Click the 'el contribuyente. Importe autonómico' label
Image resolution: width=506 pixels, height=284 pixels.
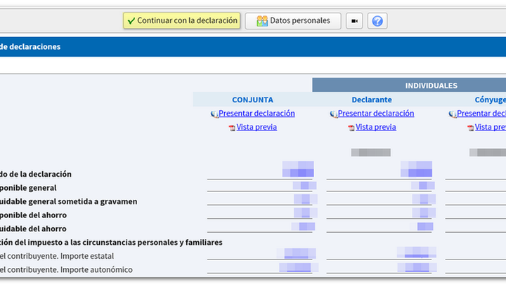coord(67,269)
